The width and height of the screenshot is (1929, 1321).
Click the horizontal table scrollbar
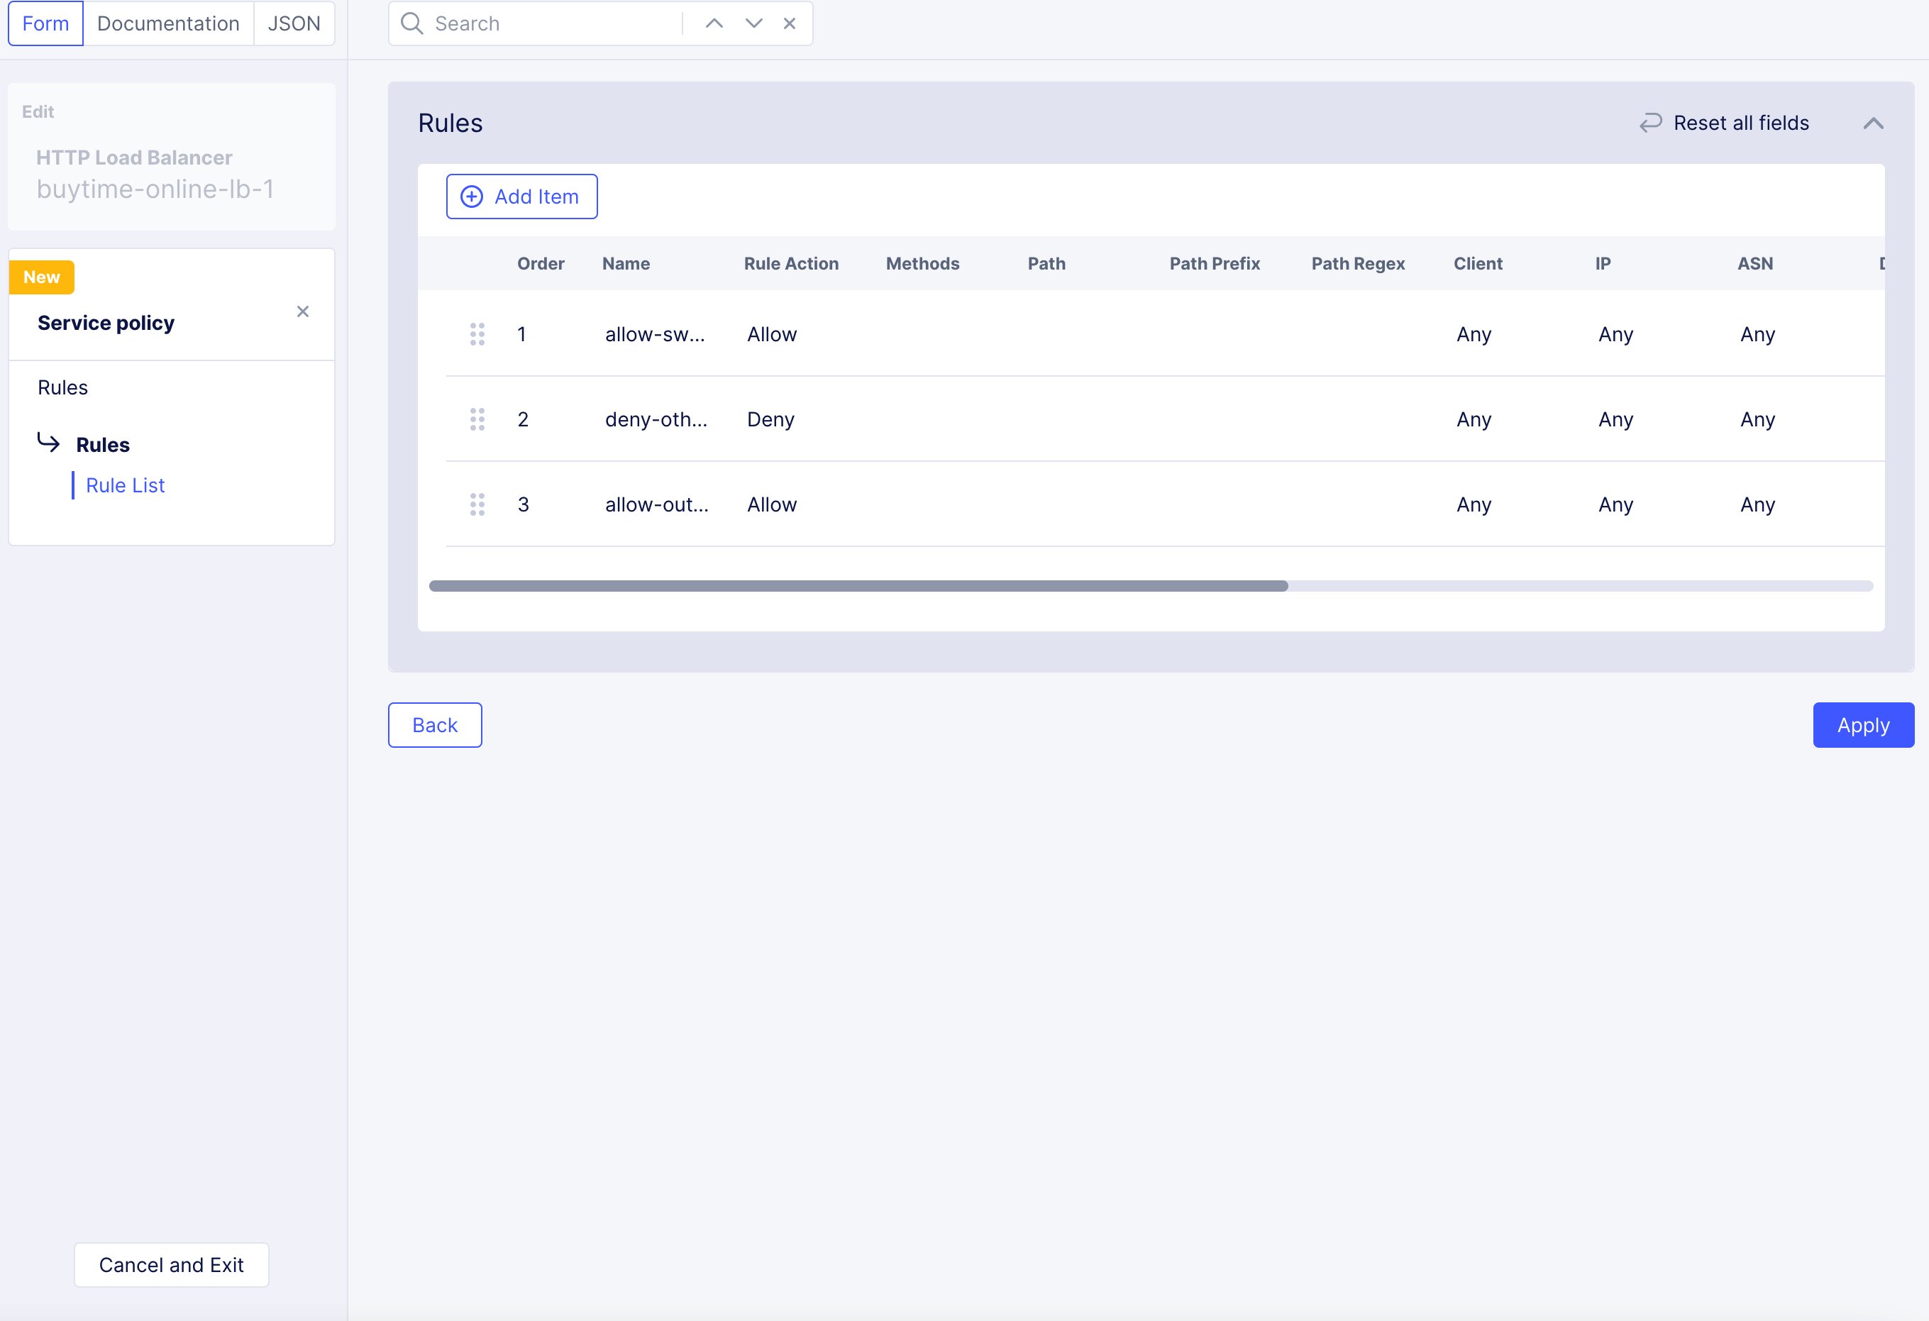click(x=858, y=586)
